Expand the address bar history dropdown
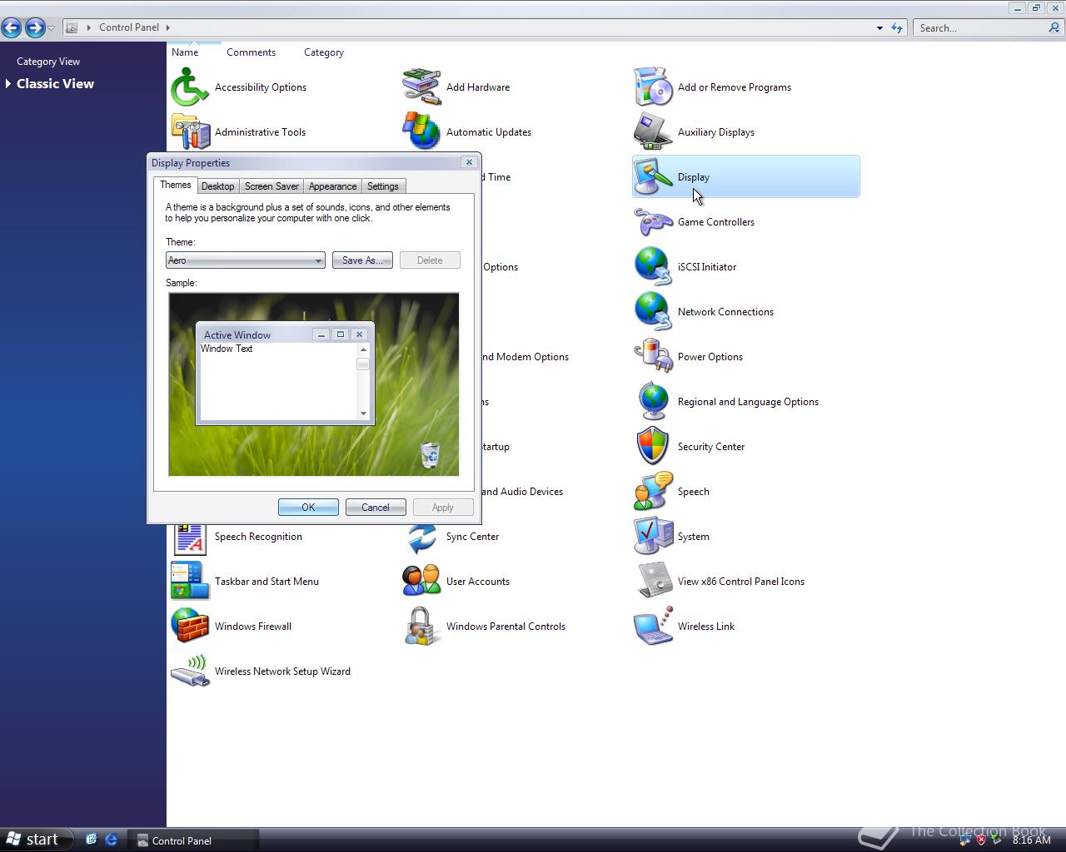This screenshot has height=852, width=1066. coord(879,28)
